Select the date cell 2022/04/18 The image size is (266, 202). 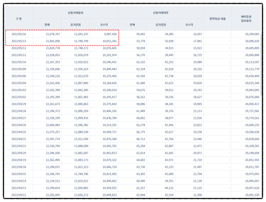(19, 167)
